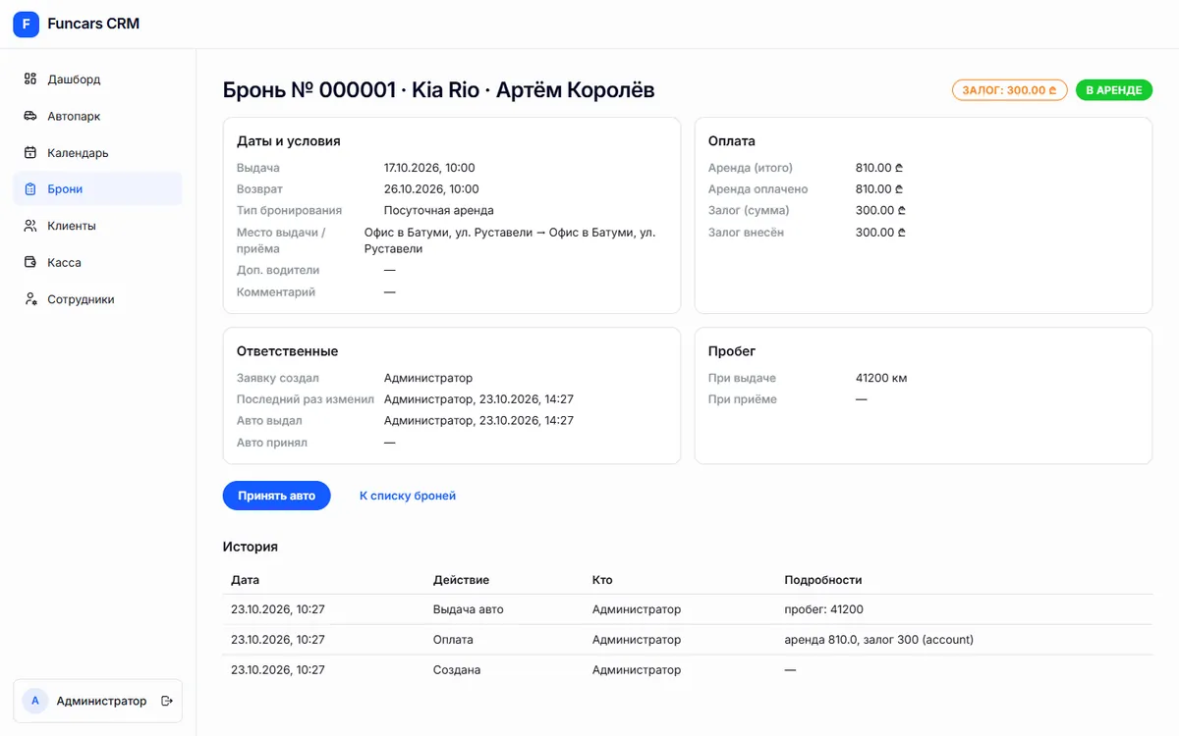Click the Администратор avatar circle

click(35, 701)
